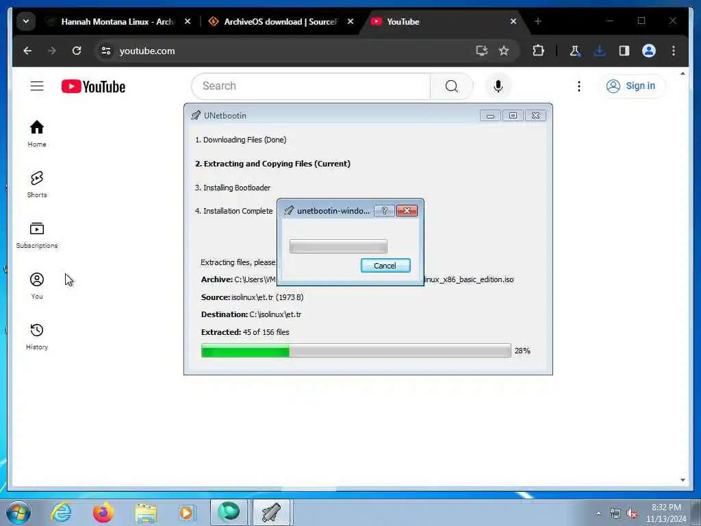Open Shorts in the sidebar
701x526 pixels.
tap(37, 184)
